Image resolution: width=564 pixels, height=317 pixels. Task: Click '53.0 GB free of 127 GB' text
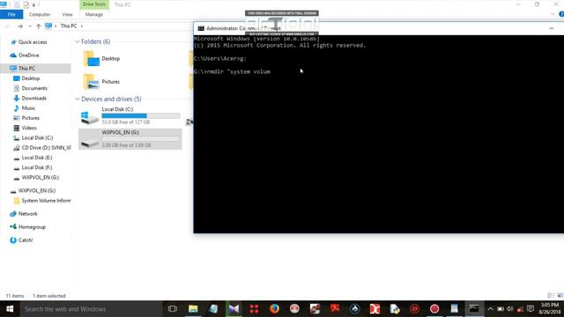point(125,122)
